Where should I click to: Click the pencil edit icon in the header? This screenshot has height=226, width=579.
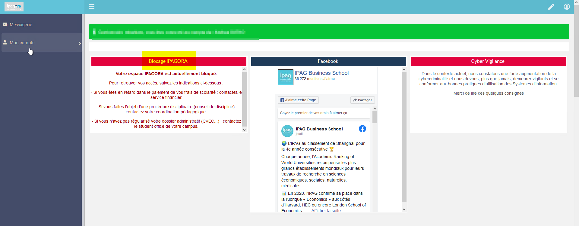(551, 7)
